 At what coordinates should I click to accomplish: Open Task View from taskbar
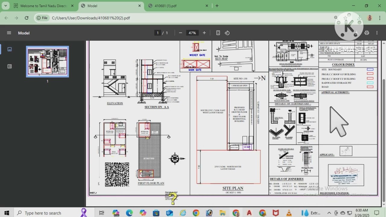102,213
